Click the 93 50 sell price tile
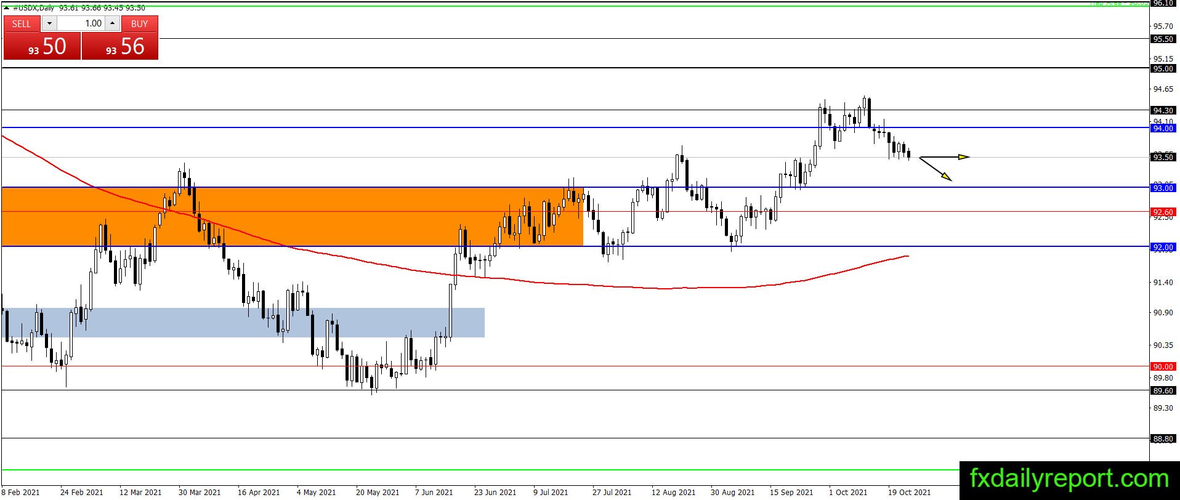 tap(42, 46)
